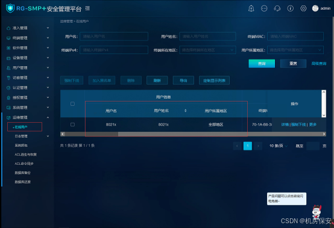The height and width of the screenshot is (228, 334).
Task: Open the 终端所在地区 dropdown
Action: (x=207, y=50)
